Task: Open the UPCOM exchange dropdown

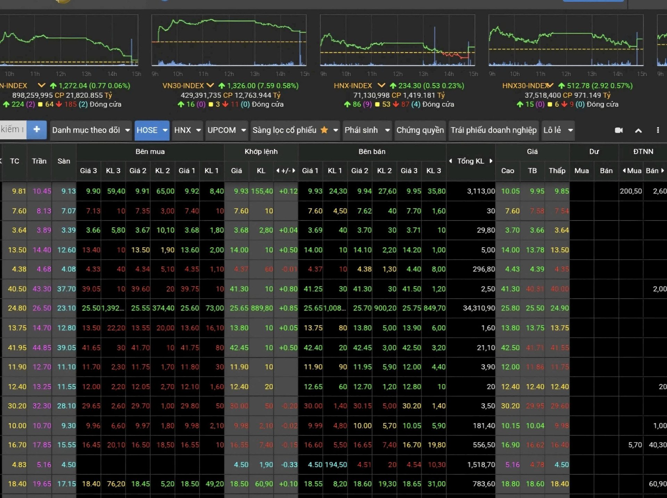Action: [x=227, y=130]
